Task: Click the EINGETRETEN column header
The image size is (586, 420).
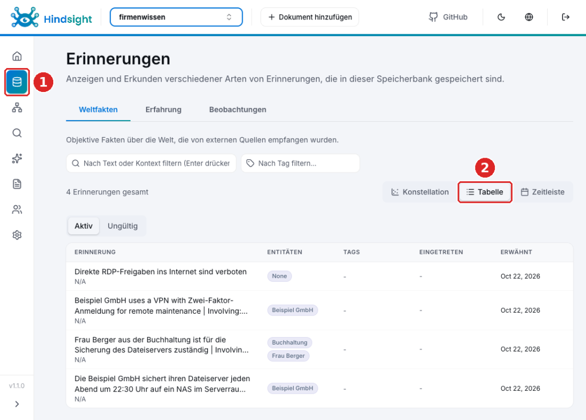Action: pos(441,253)
